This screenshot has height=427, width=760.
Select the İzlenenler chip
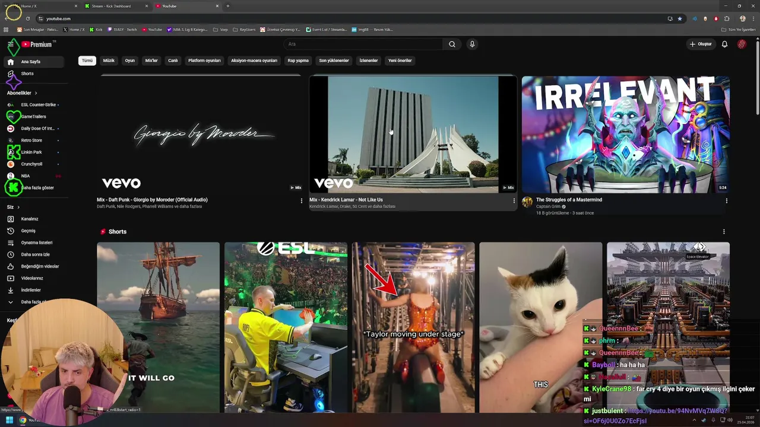click(x=369, y=60)
